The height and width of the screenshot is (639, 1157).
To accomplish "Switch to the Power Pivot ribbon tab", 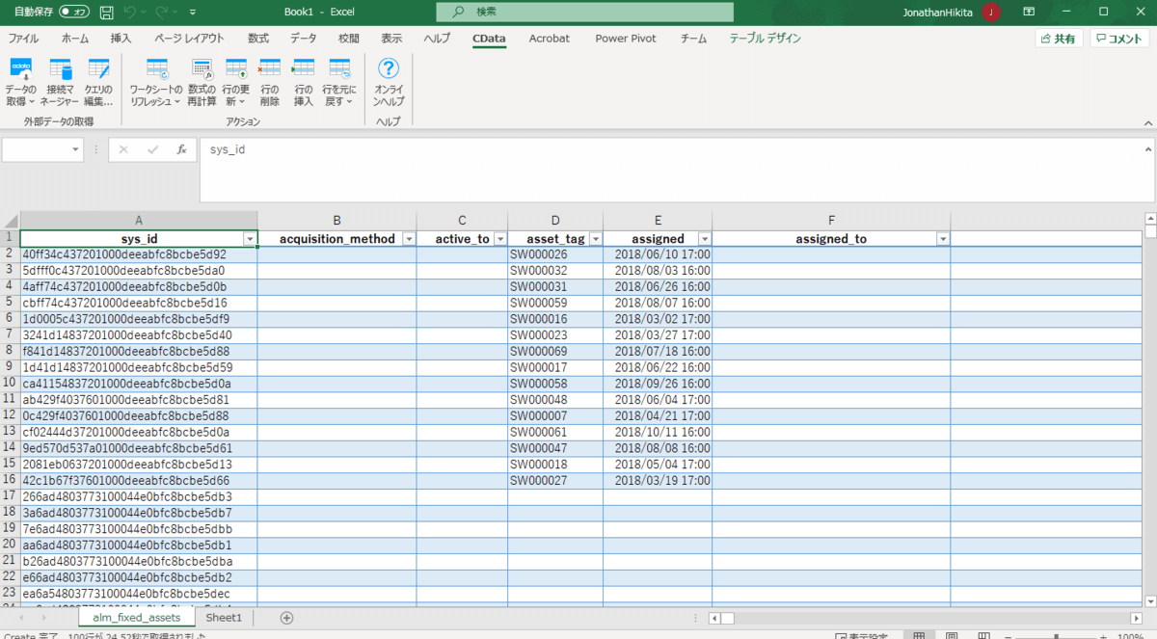I will [625, 39].
